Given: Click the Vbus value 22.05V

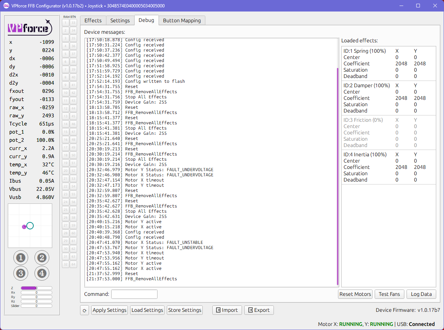Looking at the screenshot, I should pyautogui.click(x=45, y=189).
